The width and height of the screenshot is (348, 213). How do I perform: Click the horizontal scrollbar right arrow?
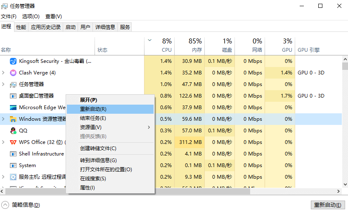[339, 191]
